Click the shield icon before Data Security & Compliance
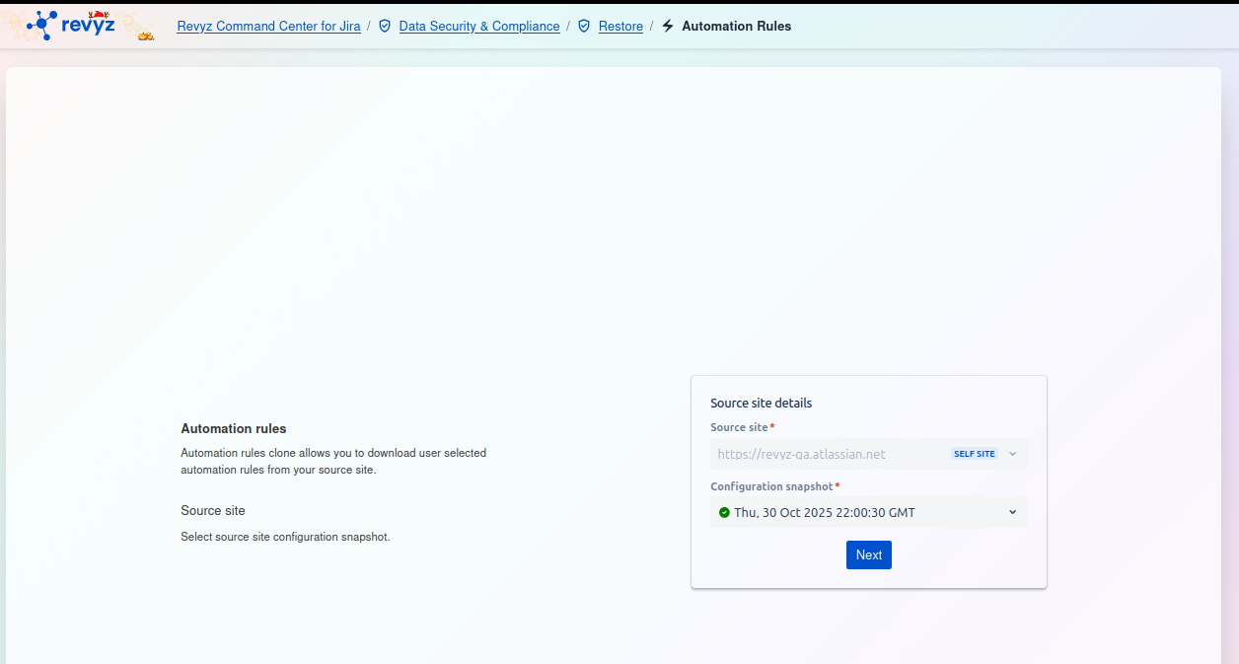Screen dimensions: 1239x664 pos(385,27)
